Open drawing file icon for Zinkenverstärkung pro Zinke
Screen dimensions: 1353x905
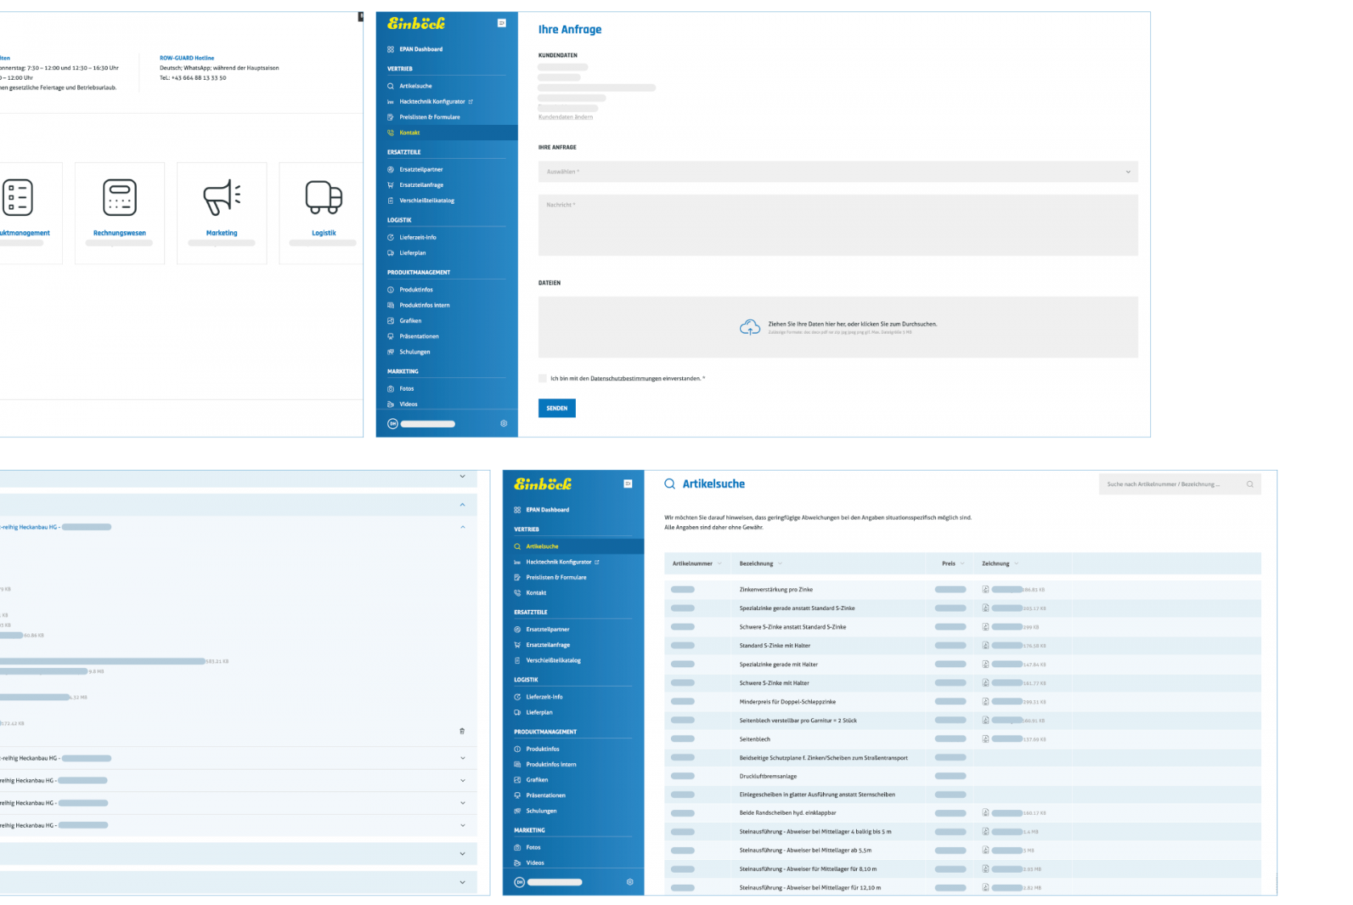(986, 589)
